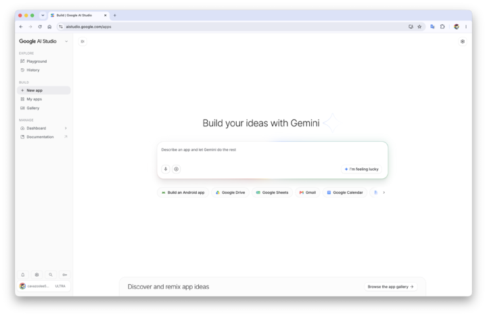This screenshot has width=487, height=316.
Task: Open the browser extensions puzzle icon
Action: click(442, 26)
